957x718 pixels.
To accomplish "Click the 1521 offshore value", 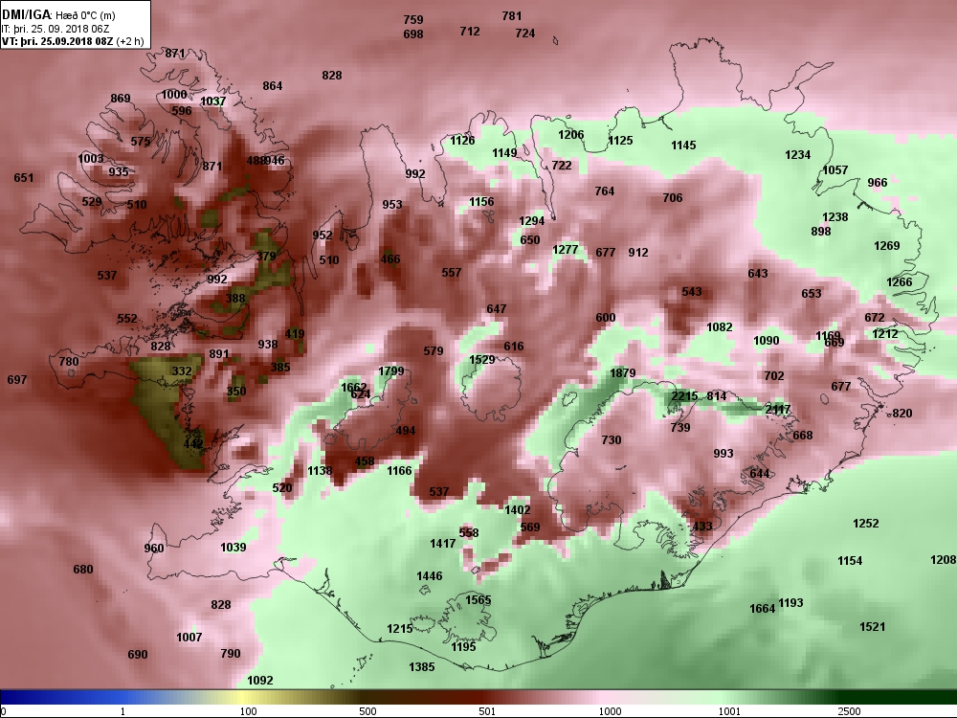I will tap(872, 626).
